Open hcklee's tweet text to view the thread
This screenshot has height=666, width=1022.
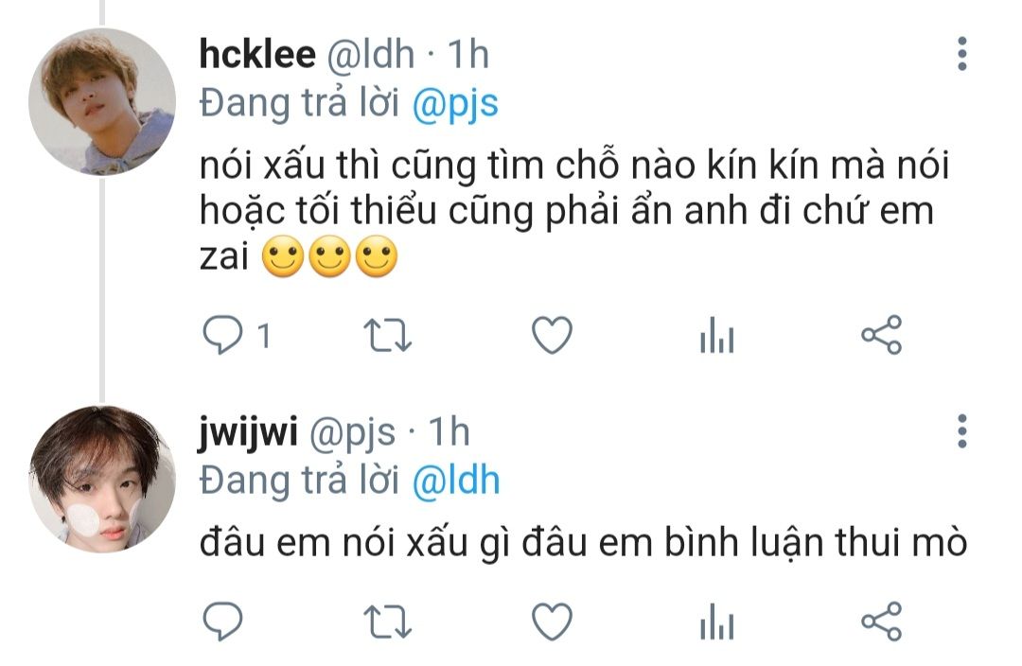pyautogui.click(x=573, y=211)
